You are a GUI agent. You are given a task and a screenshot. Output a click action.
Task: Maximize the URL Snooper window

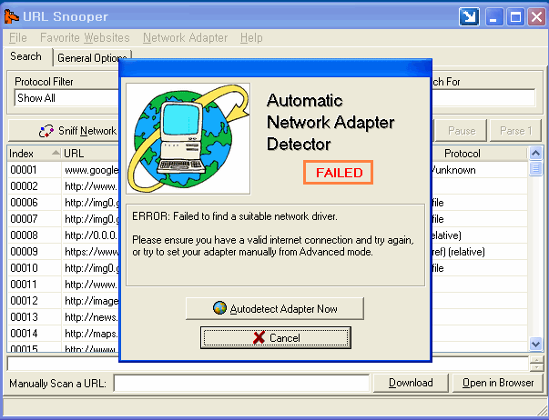tap(515, 16)
